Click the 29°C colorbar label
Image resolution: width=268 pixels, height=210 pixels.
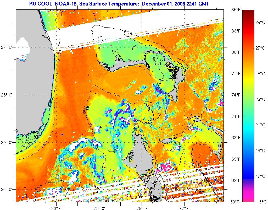pos(260,23)
